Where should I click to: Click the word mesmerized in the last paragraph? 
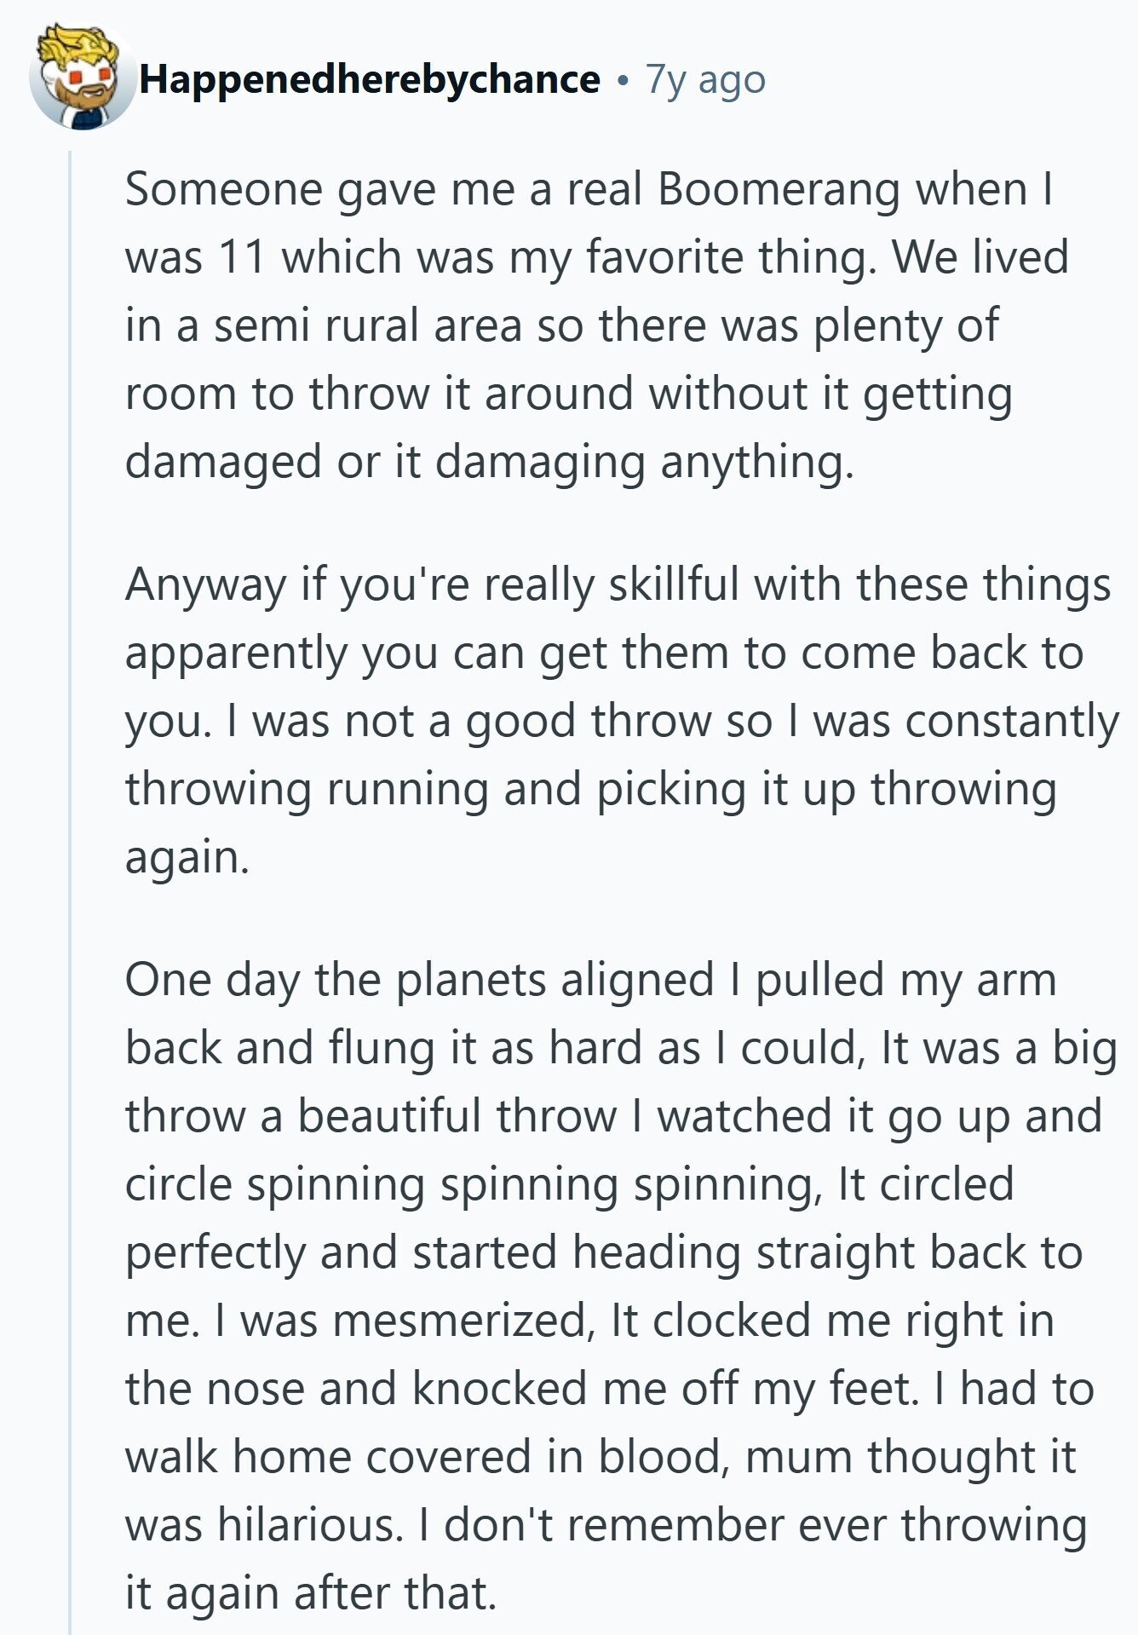460,1321
